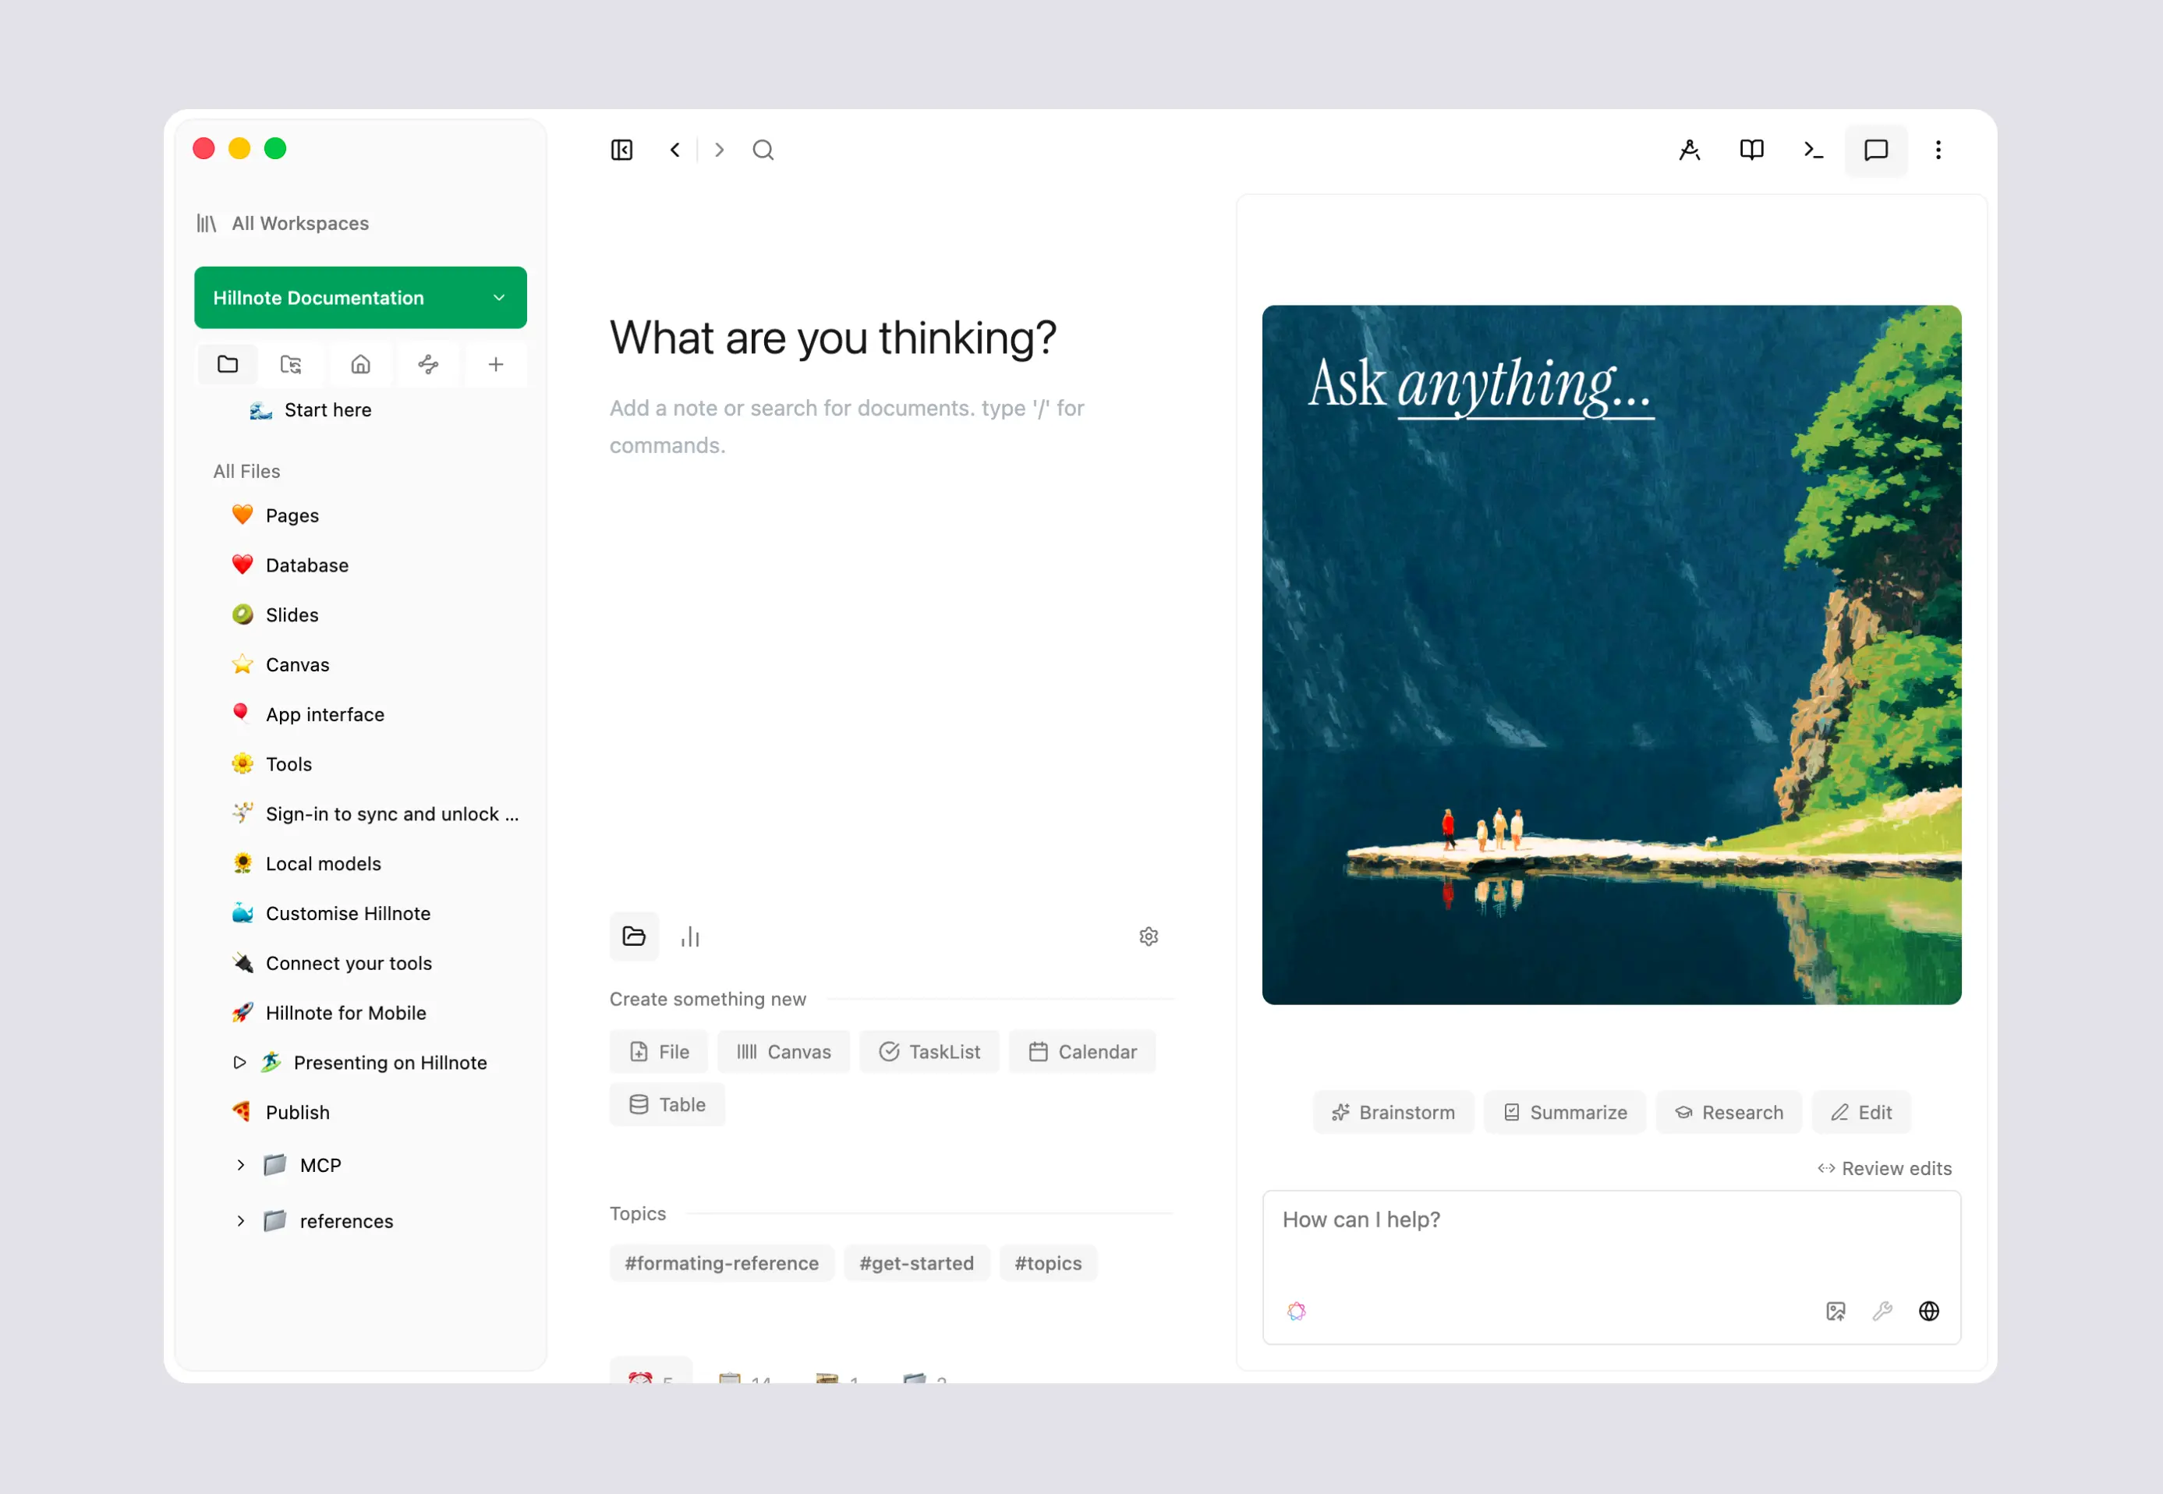The height and width of the screenshot is (1494, 2163).
Task: Open the Slides file
Action: [x=275, y=615]
